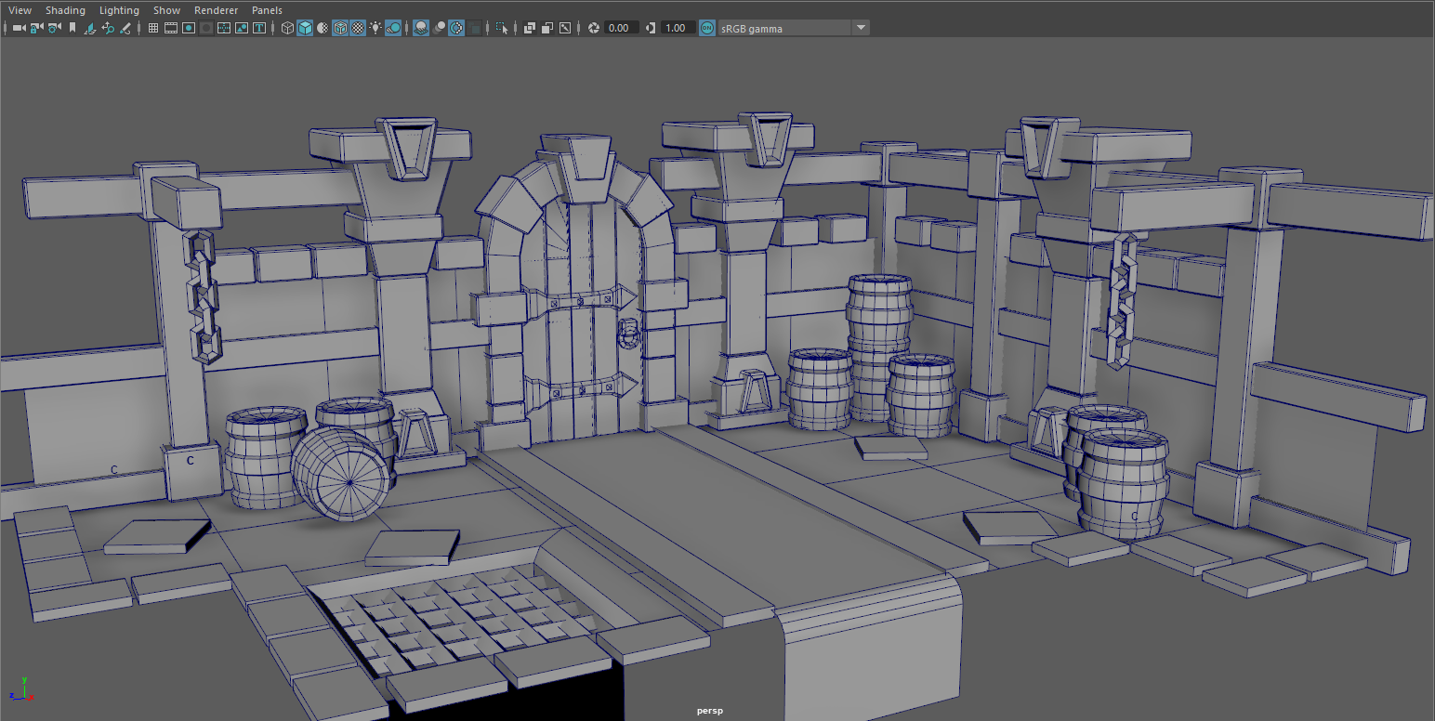This screenshot has height=721, width=1435.
Task: Set the exposure value field to zero
Action: coord(619,28)
